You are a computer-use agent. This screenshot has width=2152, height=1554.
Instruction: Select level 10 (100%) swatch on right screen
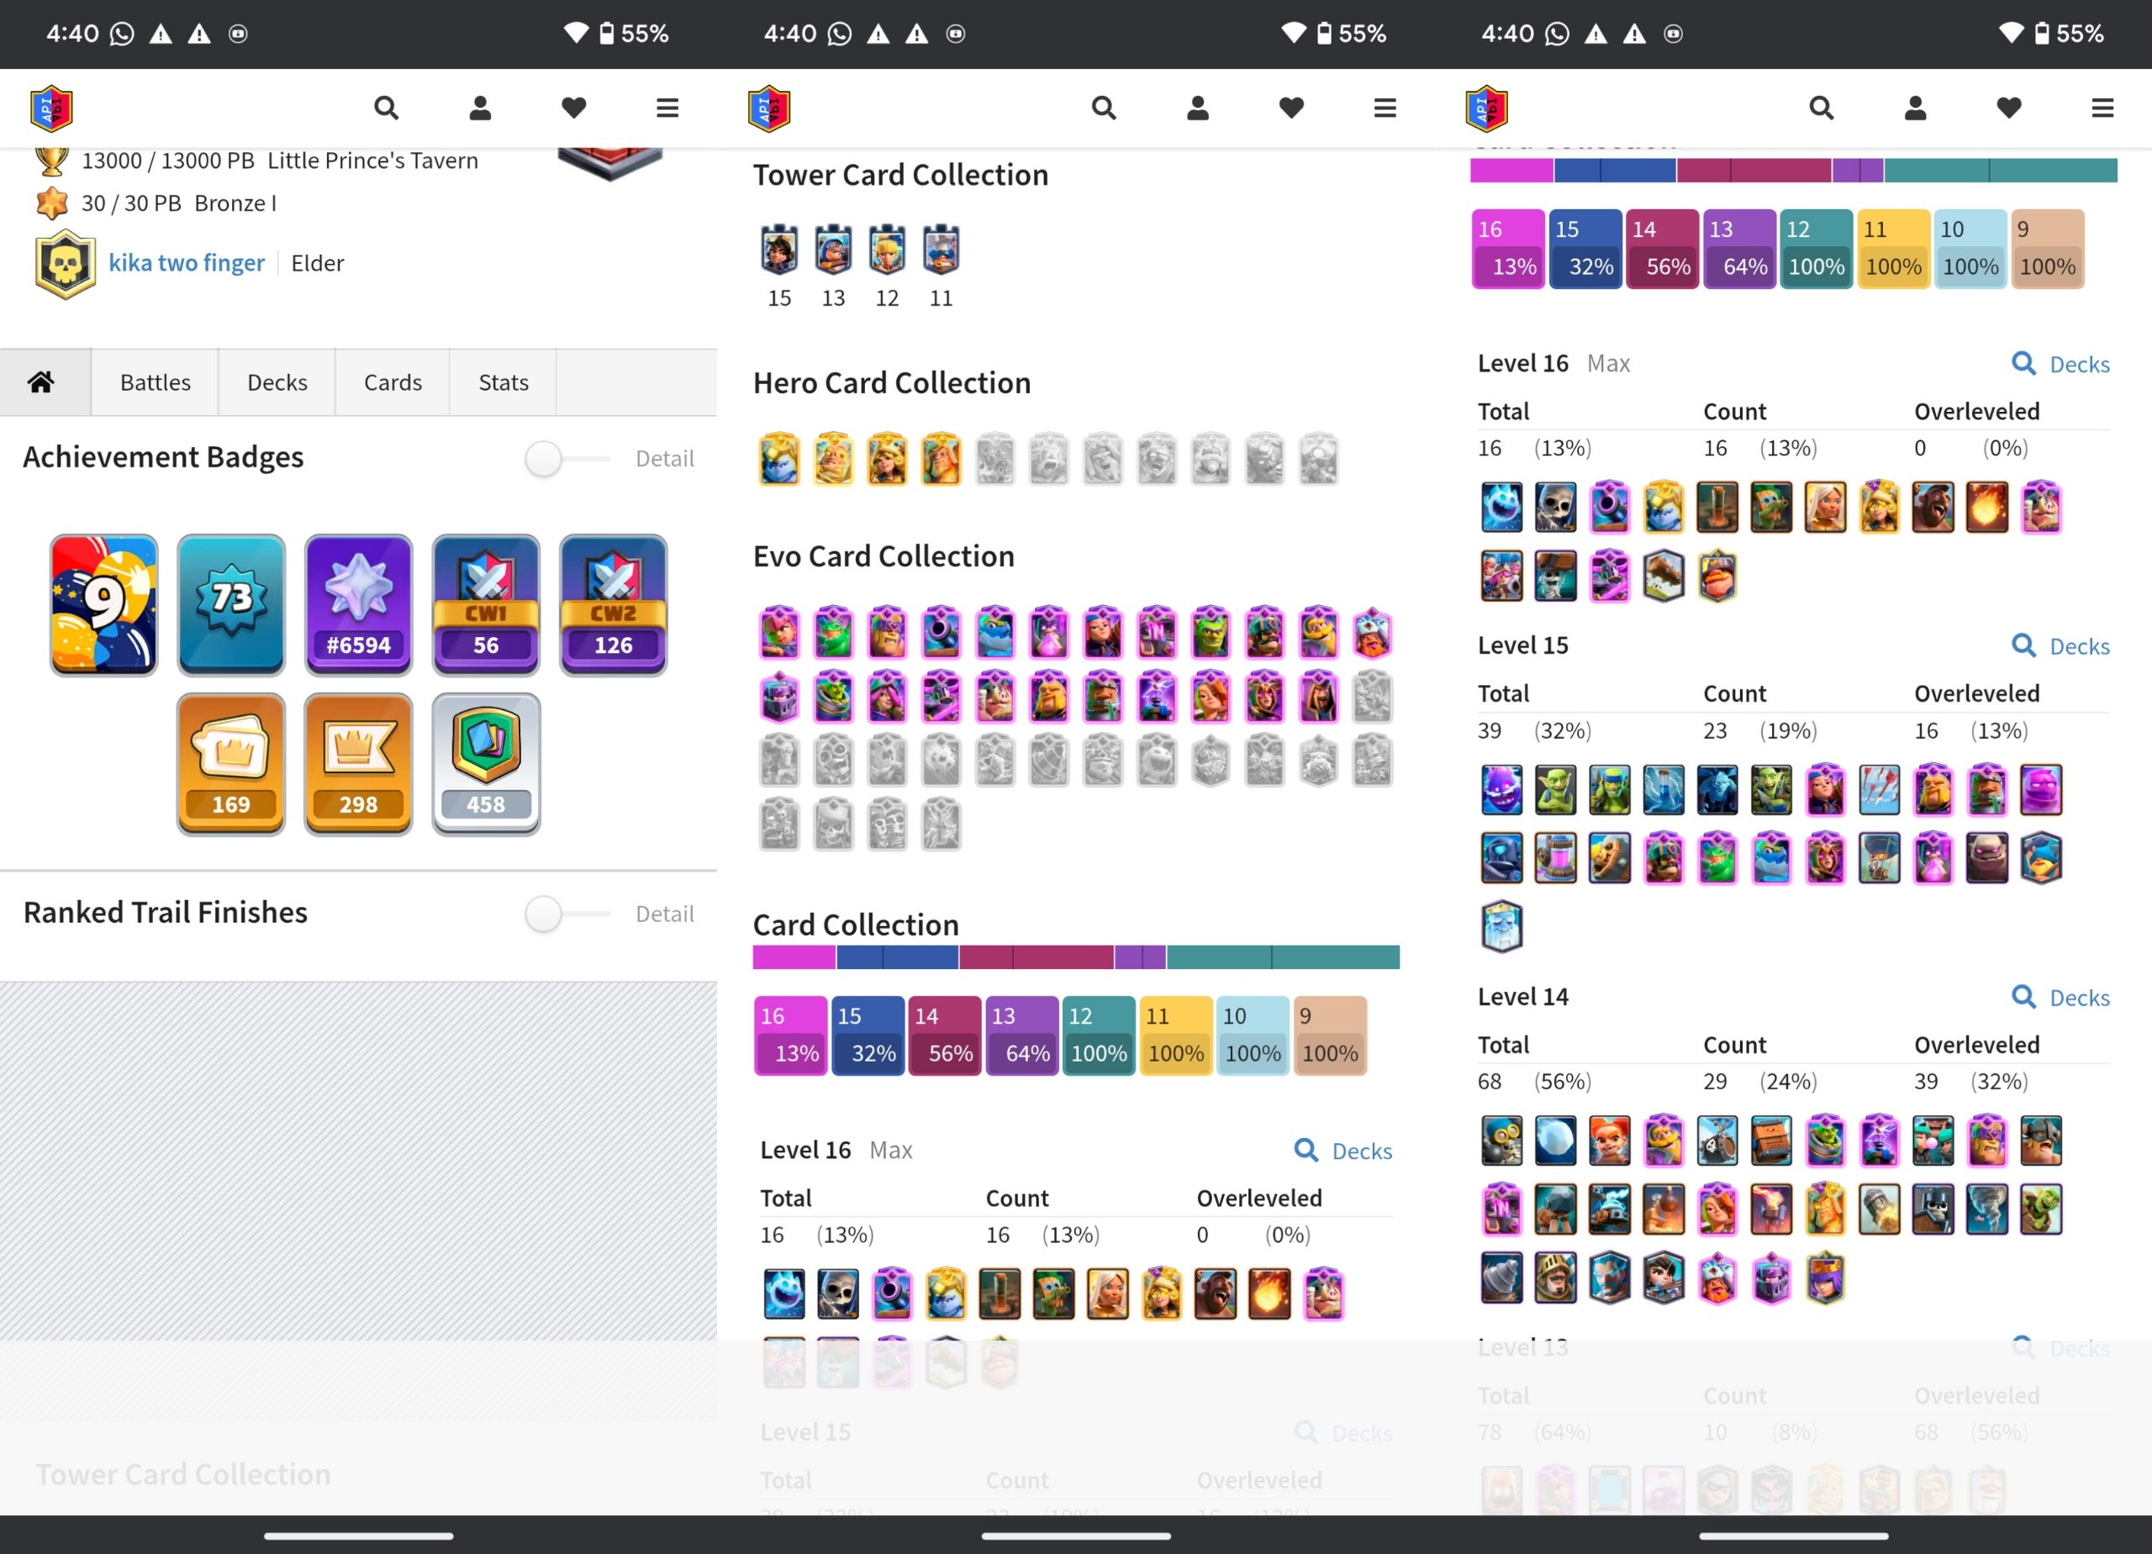coord(1970,249)
